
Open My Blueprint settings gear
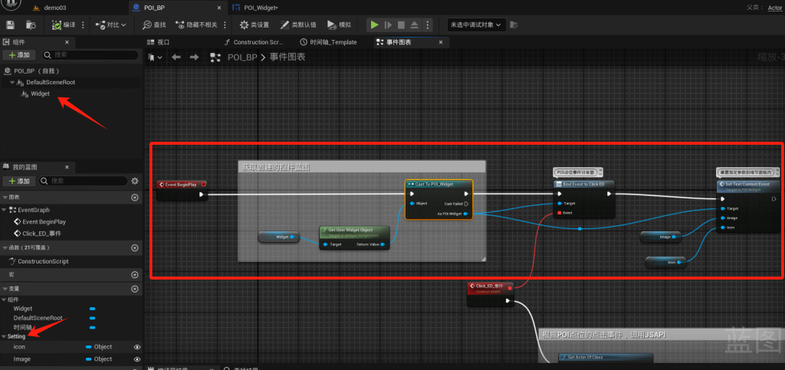[x=135, y=181]
